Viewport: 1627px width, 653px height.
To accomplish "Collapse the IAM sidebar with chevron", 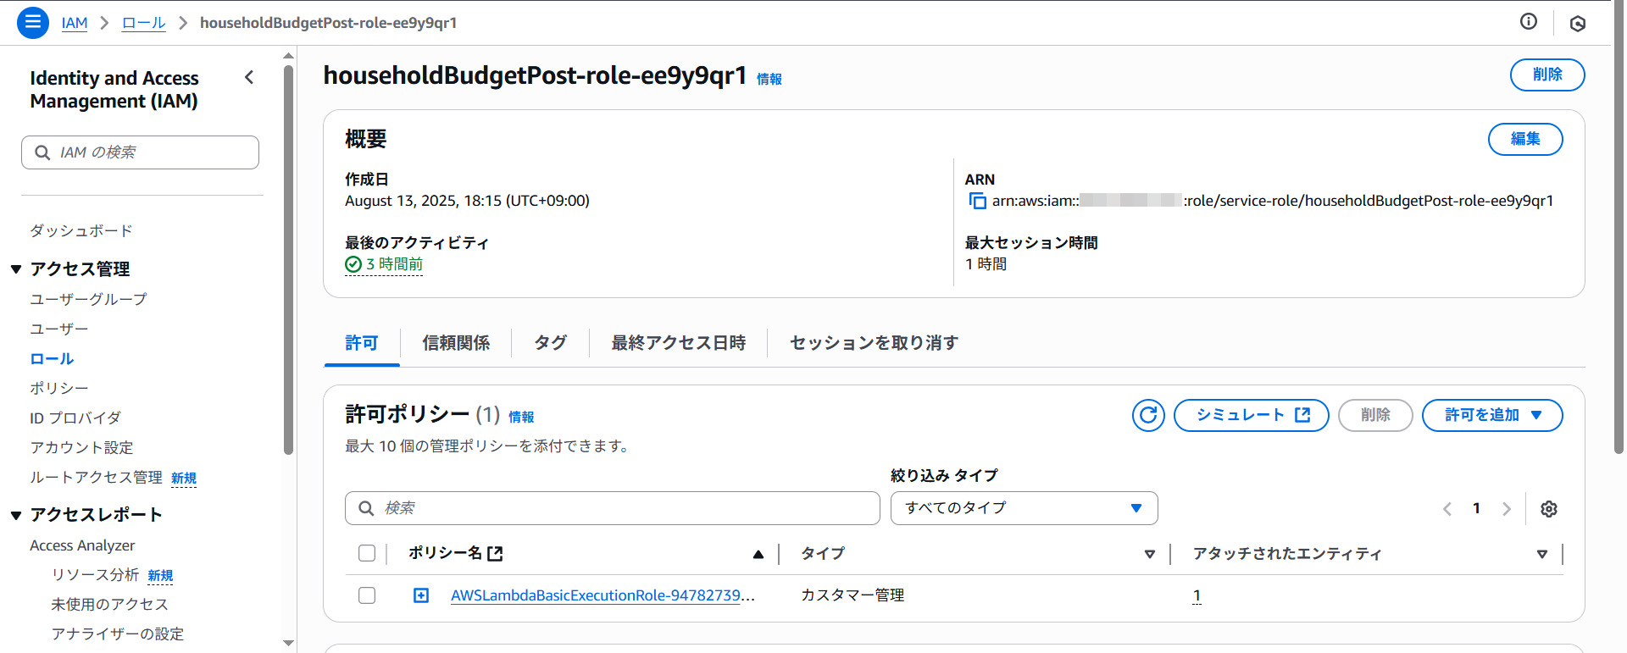I will pyautogui.click(x=249, y=78).
